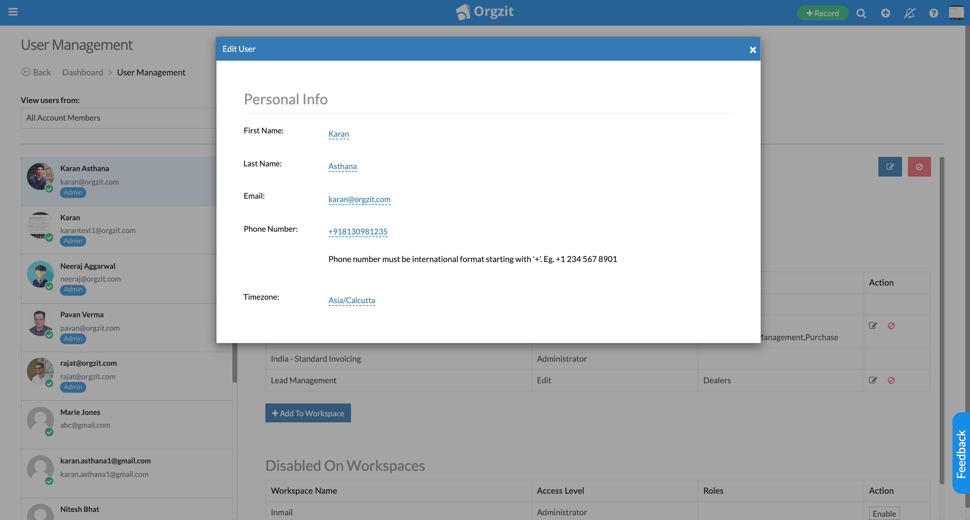Edit the Lead Management workspace access
Viewport: 970px width, 520px height.
(x=873, y=380)
